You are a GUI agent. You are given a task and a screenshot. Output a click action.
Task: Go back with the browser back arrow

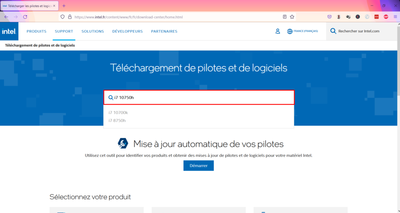point(6,17)
